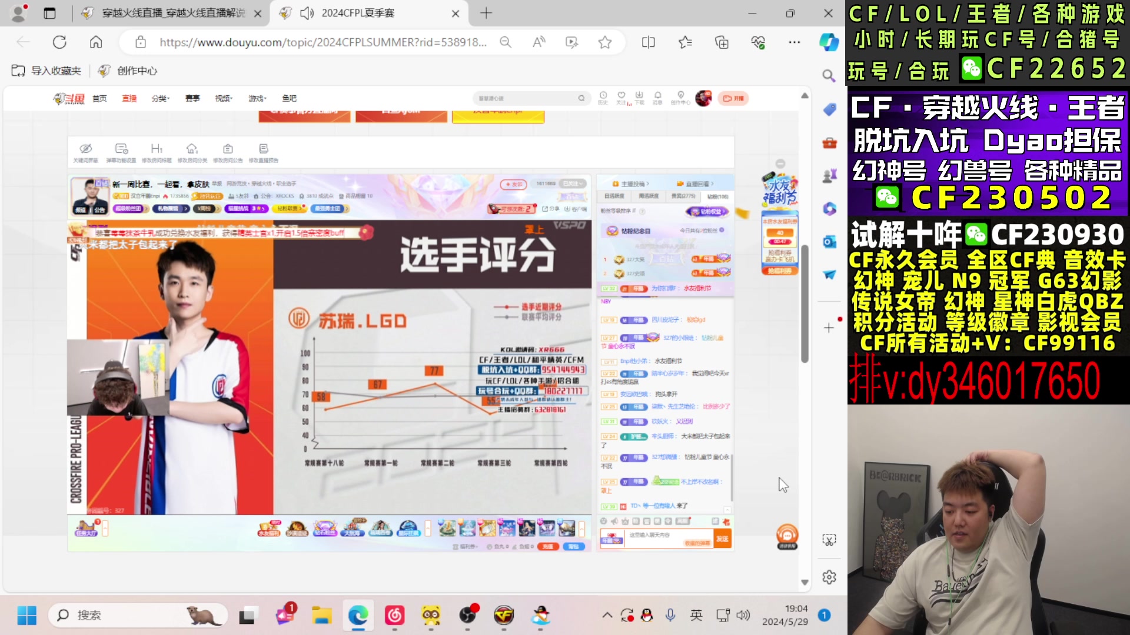This screenshot has width=1130, height=635.
Task: Open volume control in system tray
Action: [743, 616]
